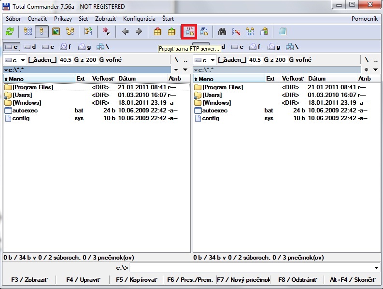The width and height of the screenshot is (383, 289).
Task: Open Network Neighborhood in right drive bar
Action: pos(292,47)
